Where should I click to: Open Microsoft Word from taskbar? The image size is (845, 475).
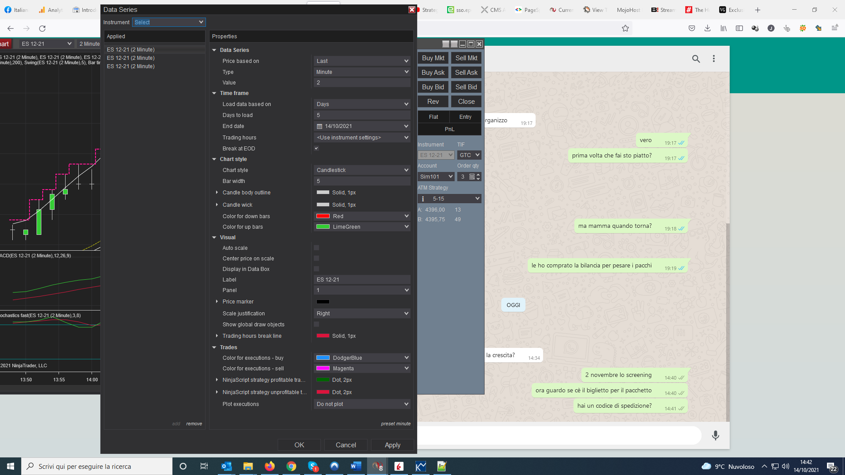pos(356,466)
